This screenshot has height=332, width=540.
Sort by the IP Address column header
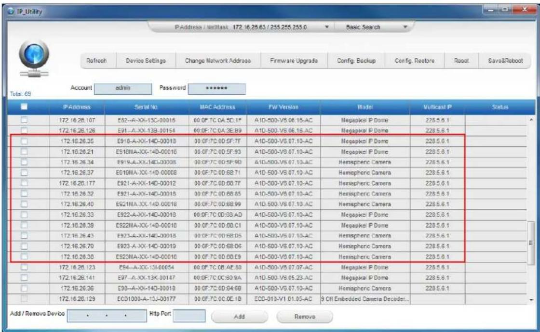(77, 107)
